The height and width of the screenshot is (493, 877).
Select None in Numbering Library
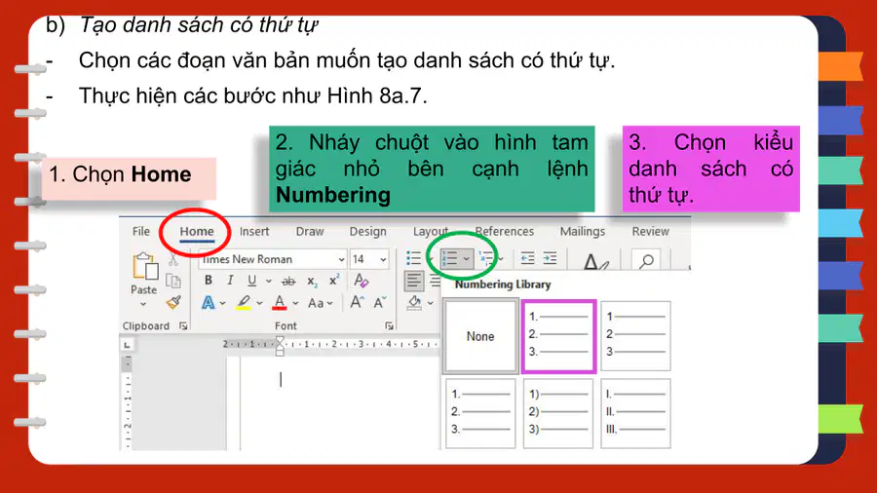coord(480,336)
